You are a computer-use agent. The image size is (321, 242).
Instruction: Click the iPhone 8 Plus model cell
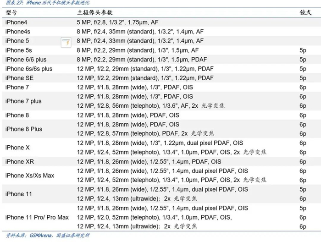24,129
